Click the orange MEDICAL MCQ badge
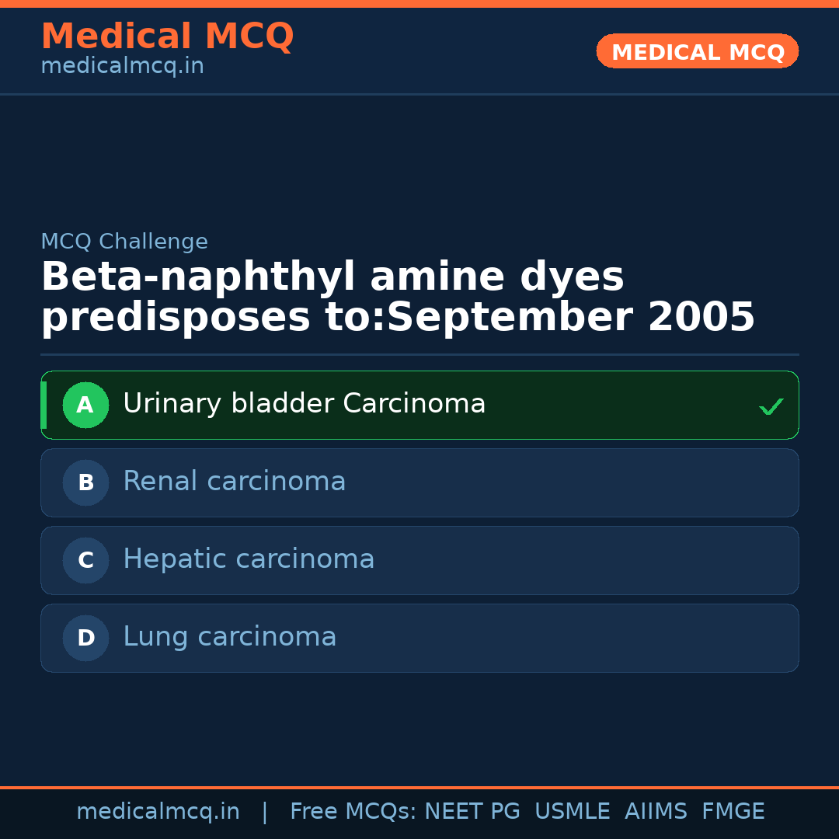This screenshot has width=839, height=839. [x=697, y=52]
